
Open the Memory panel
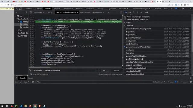click(79, 9)
